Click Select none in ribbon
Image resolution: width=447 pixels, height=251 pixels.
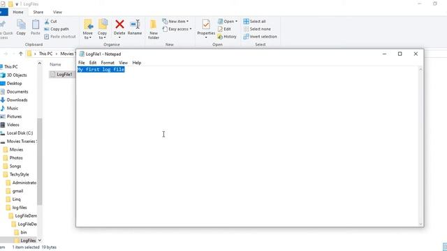257,29
